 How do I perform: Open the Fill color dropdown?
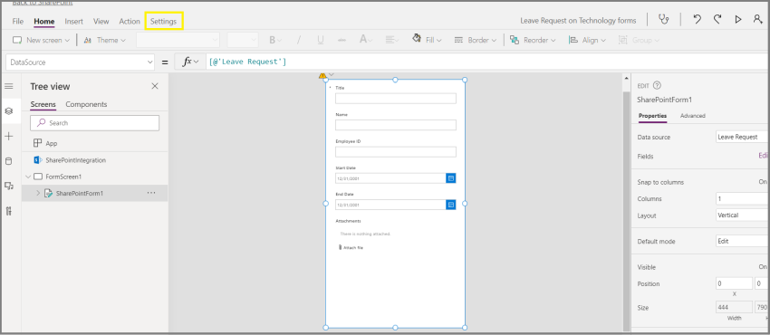pos(427,40)
